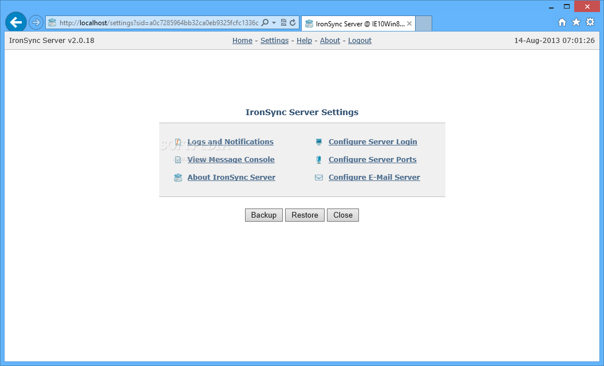The height and width of the screenshot is (366, 604).
Task: Click the browser Back arrow button
Action: (x=16, y=22)
